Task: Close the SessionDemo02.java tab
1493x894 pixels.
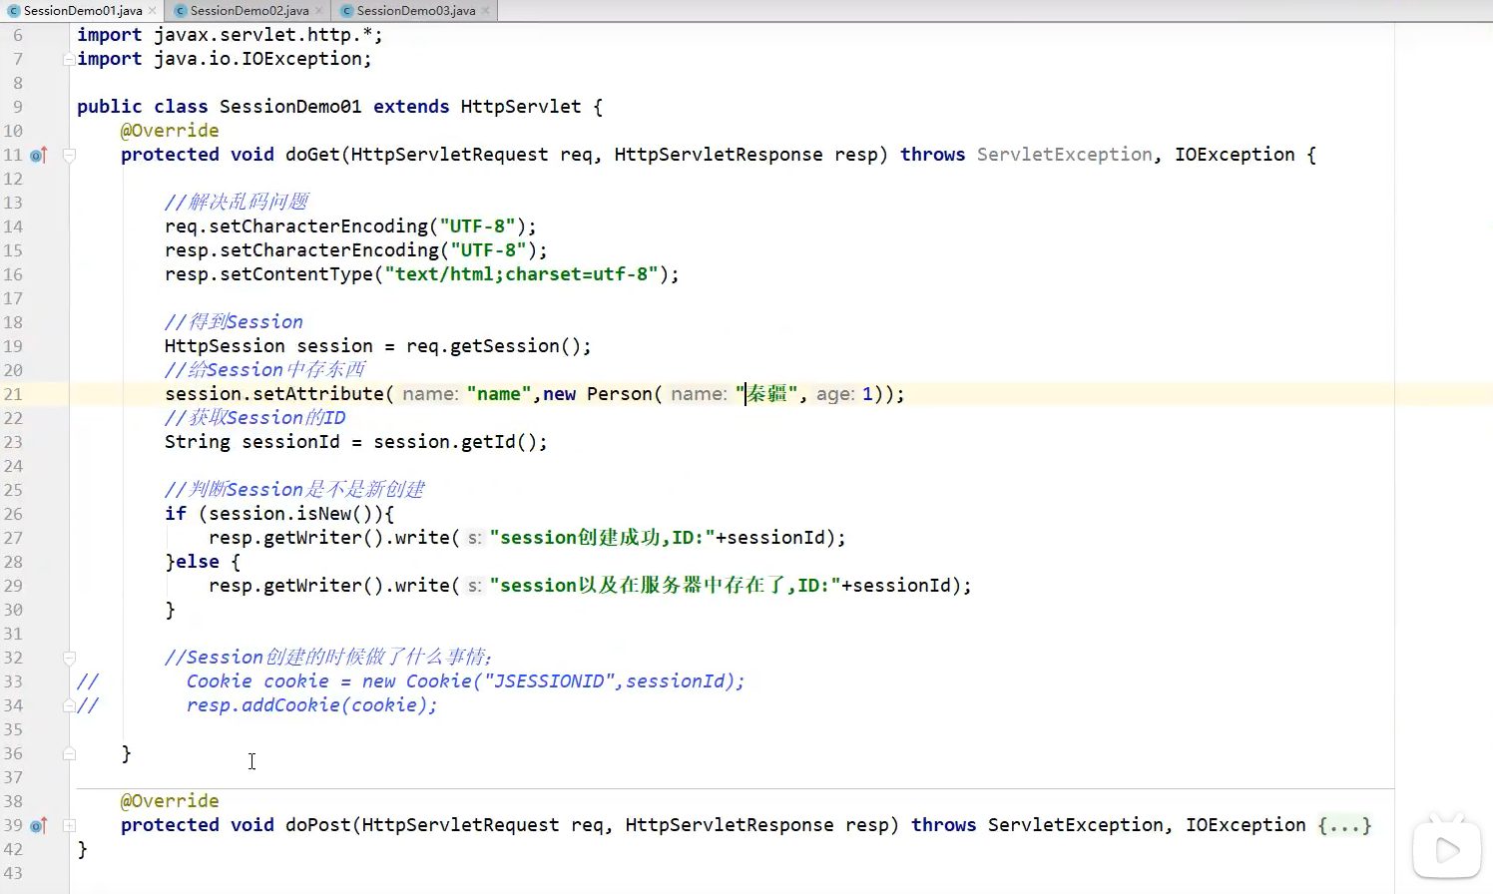Action: 318,11
